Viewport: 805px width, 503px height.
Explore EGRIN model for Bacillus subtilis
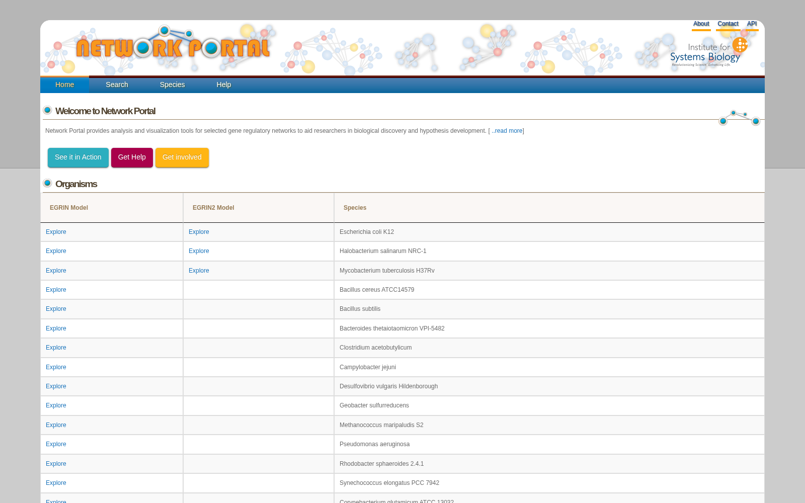tap(56, 309)
